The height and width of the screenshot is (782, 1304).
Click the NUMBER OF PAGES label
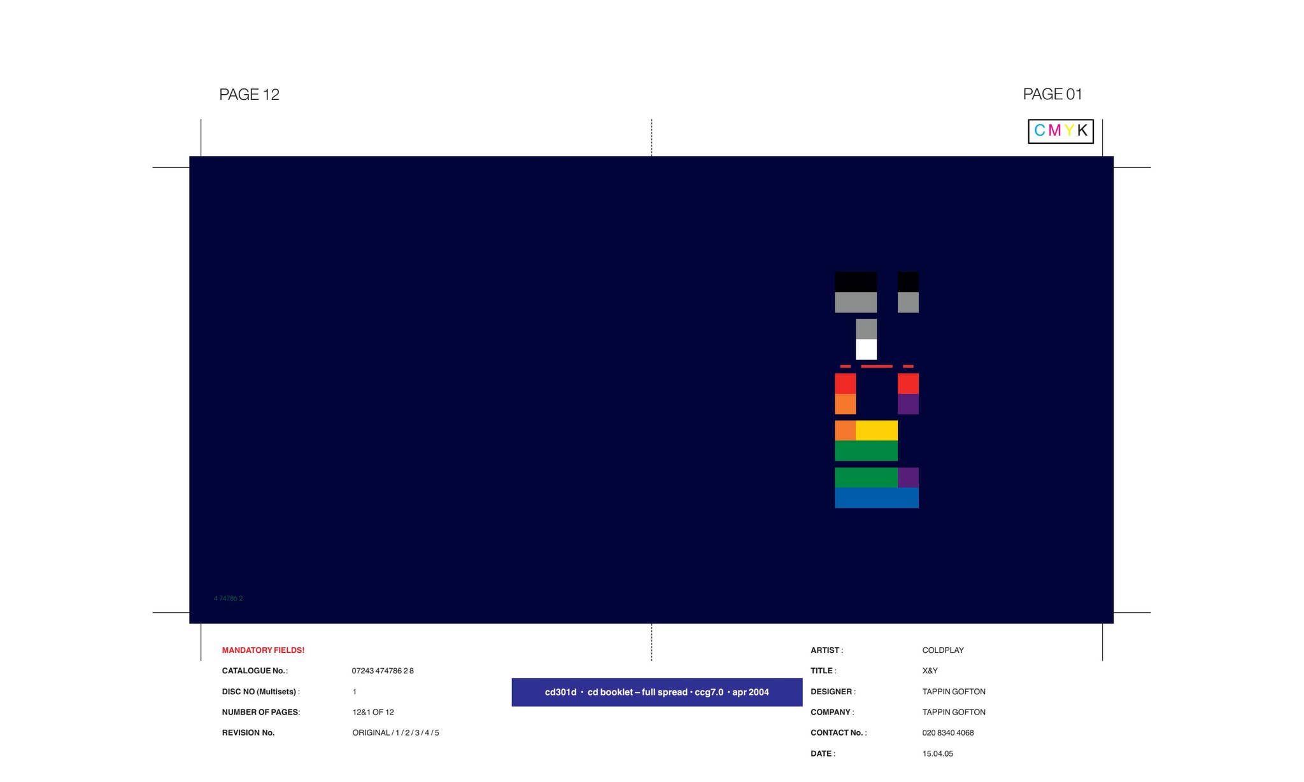(x=260, y=712)
